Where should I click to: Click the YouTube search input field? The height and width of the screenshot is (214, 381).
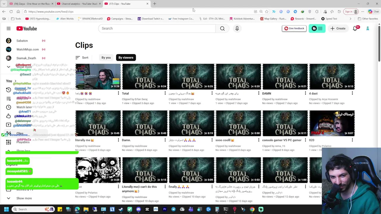(x=157, y=28)
